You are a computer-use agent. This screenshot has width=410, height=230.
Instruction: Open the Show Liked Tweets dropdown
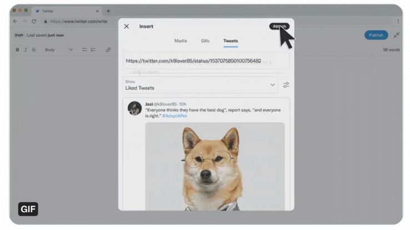click(x=201, y=85)
